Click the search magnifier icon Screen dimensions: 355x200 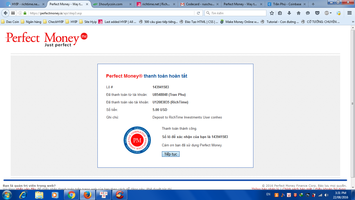coord(208,13)
